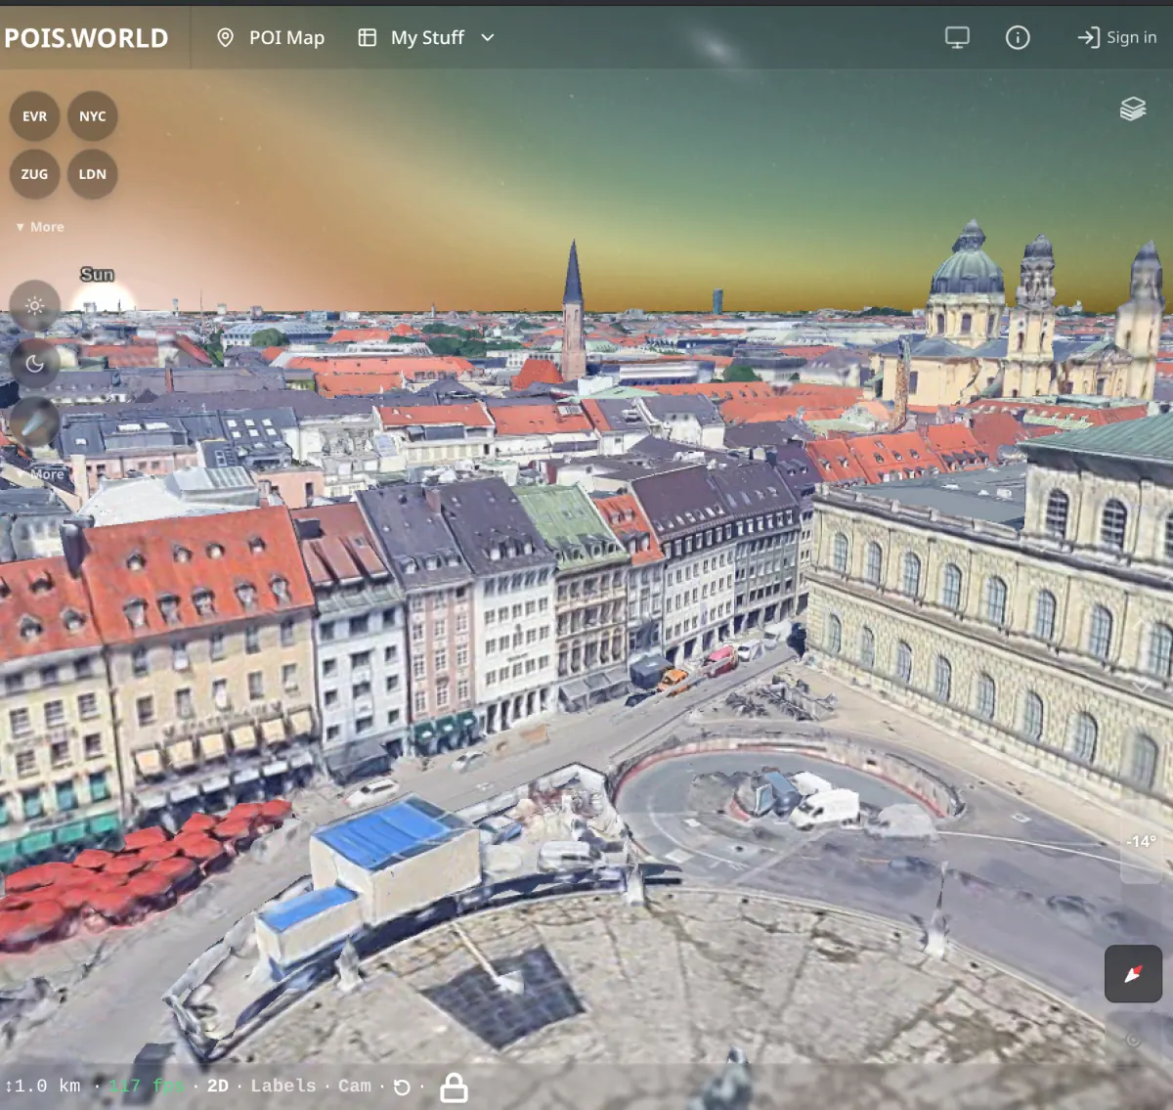Click the locate target icon below compass

click(1133, 1040)
